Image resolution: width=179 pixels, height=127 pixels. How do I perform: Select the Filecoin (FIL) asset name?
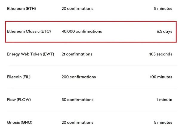click(18, 77)
